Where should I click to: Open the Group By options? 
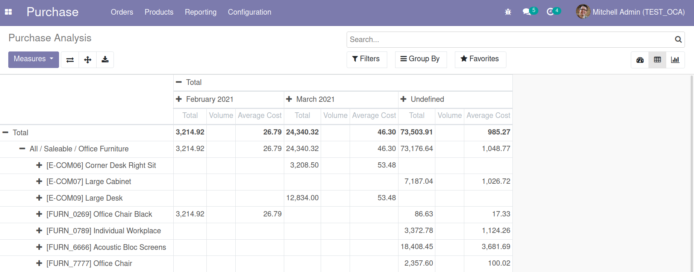coord(420,59)
